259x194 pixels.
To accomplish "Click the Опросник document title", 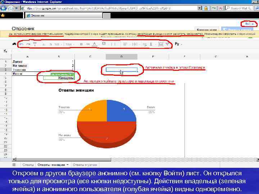I will tap(23, 28).
